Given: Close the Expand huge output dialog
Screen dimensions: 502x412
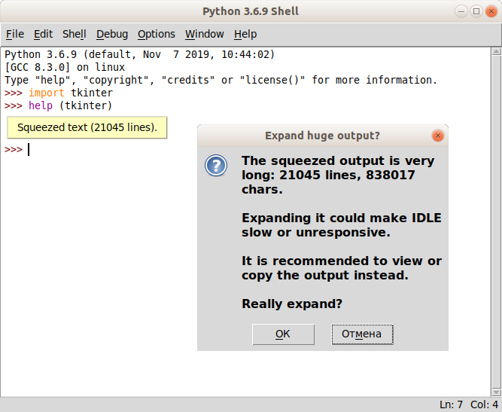Looking at the screenshot, I should [437, 136].
